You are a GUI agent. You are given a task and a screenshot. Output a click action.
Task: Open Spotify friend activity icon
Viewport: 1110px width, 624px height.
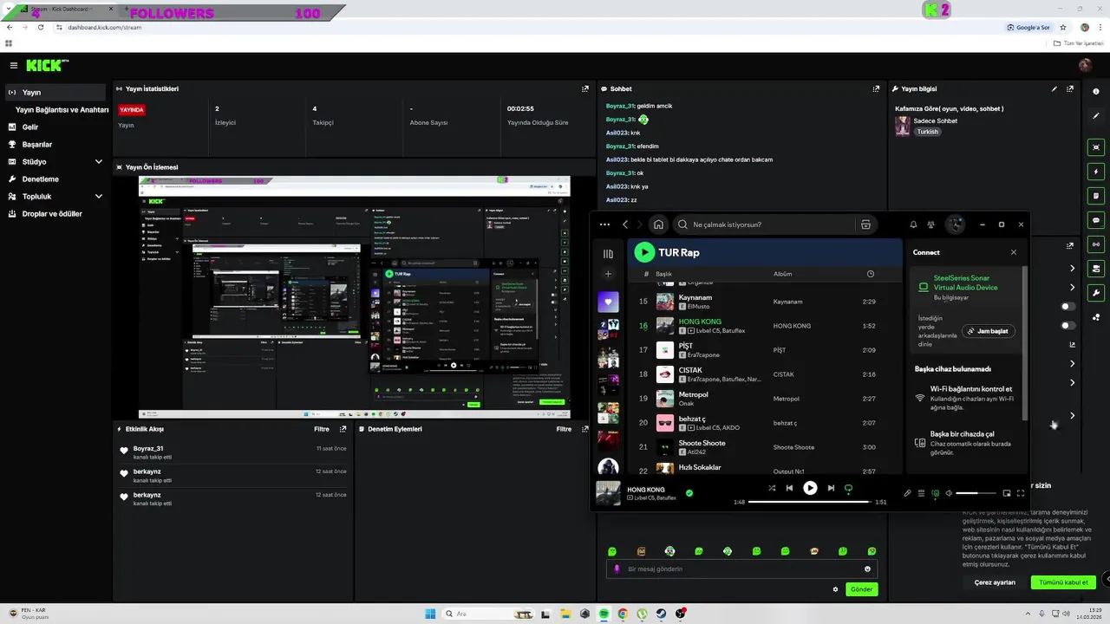pos(930,224)
